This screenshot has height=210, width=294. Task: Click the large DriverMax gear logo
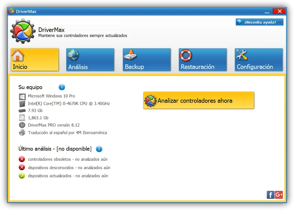[23, 31]
